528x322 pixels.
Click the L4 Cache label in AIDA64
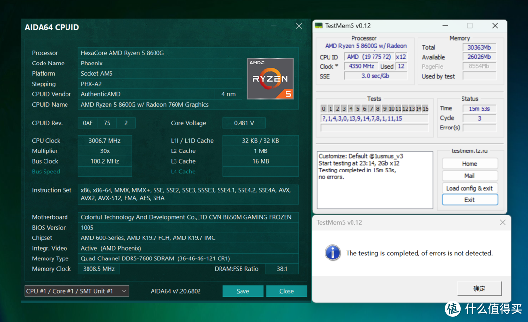click(183, 172)
